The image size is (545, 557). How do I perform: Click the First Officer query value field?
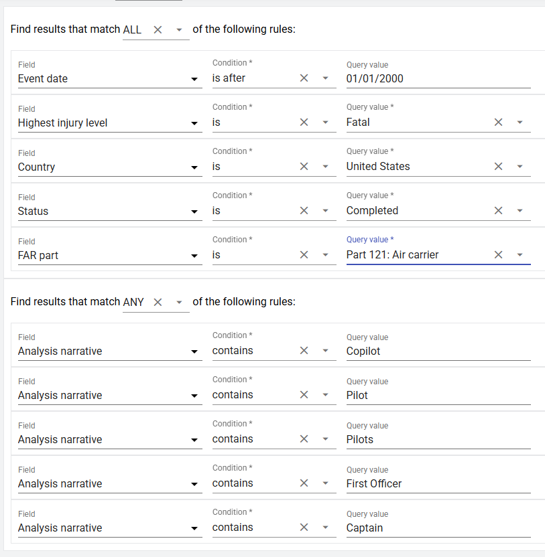click(x=437, y=483)
